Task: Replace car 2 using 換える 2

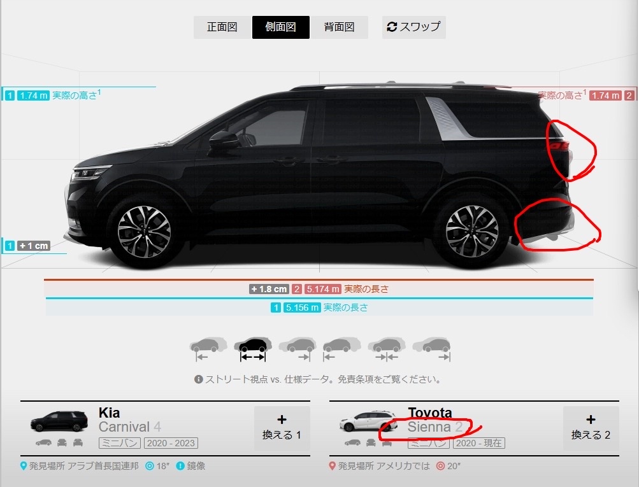Action: [591, 428]
